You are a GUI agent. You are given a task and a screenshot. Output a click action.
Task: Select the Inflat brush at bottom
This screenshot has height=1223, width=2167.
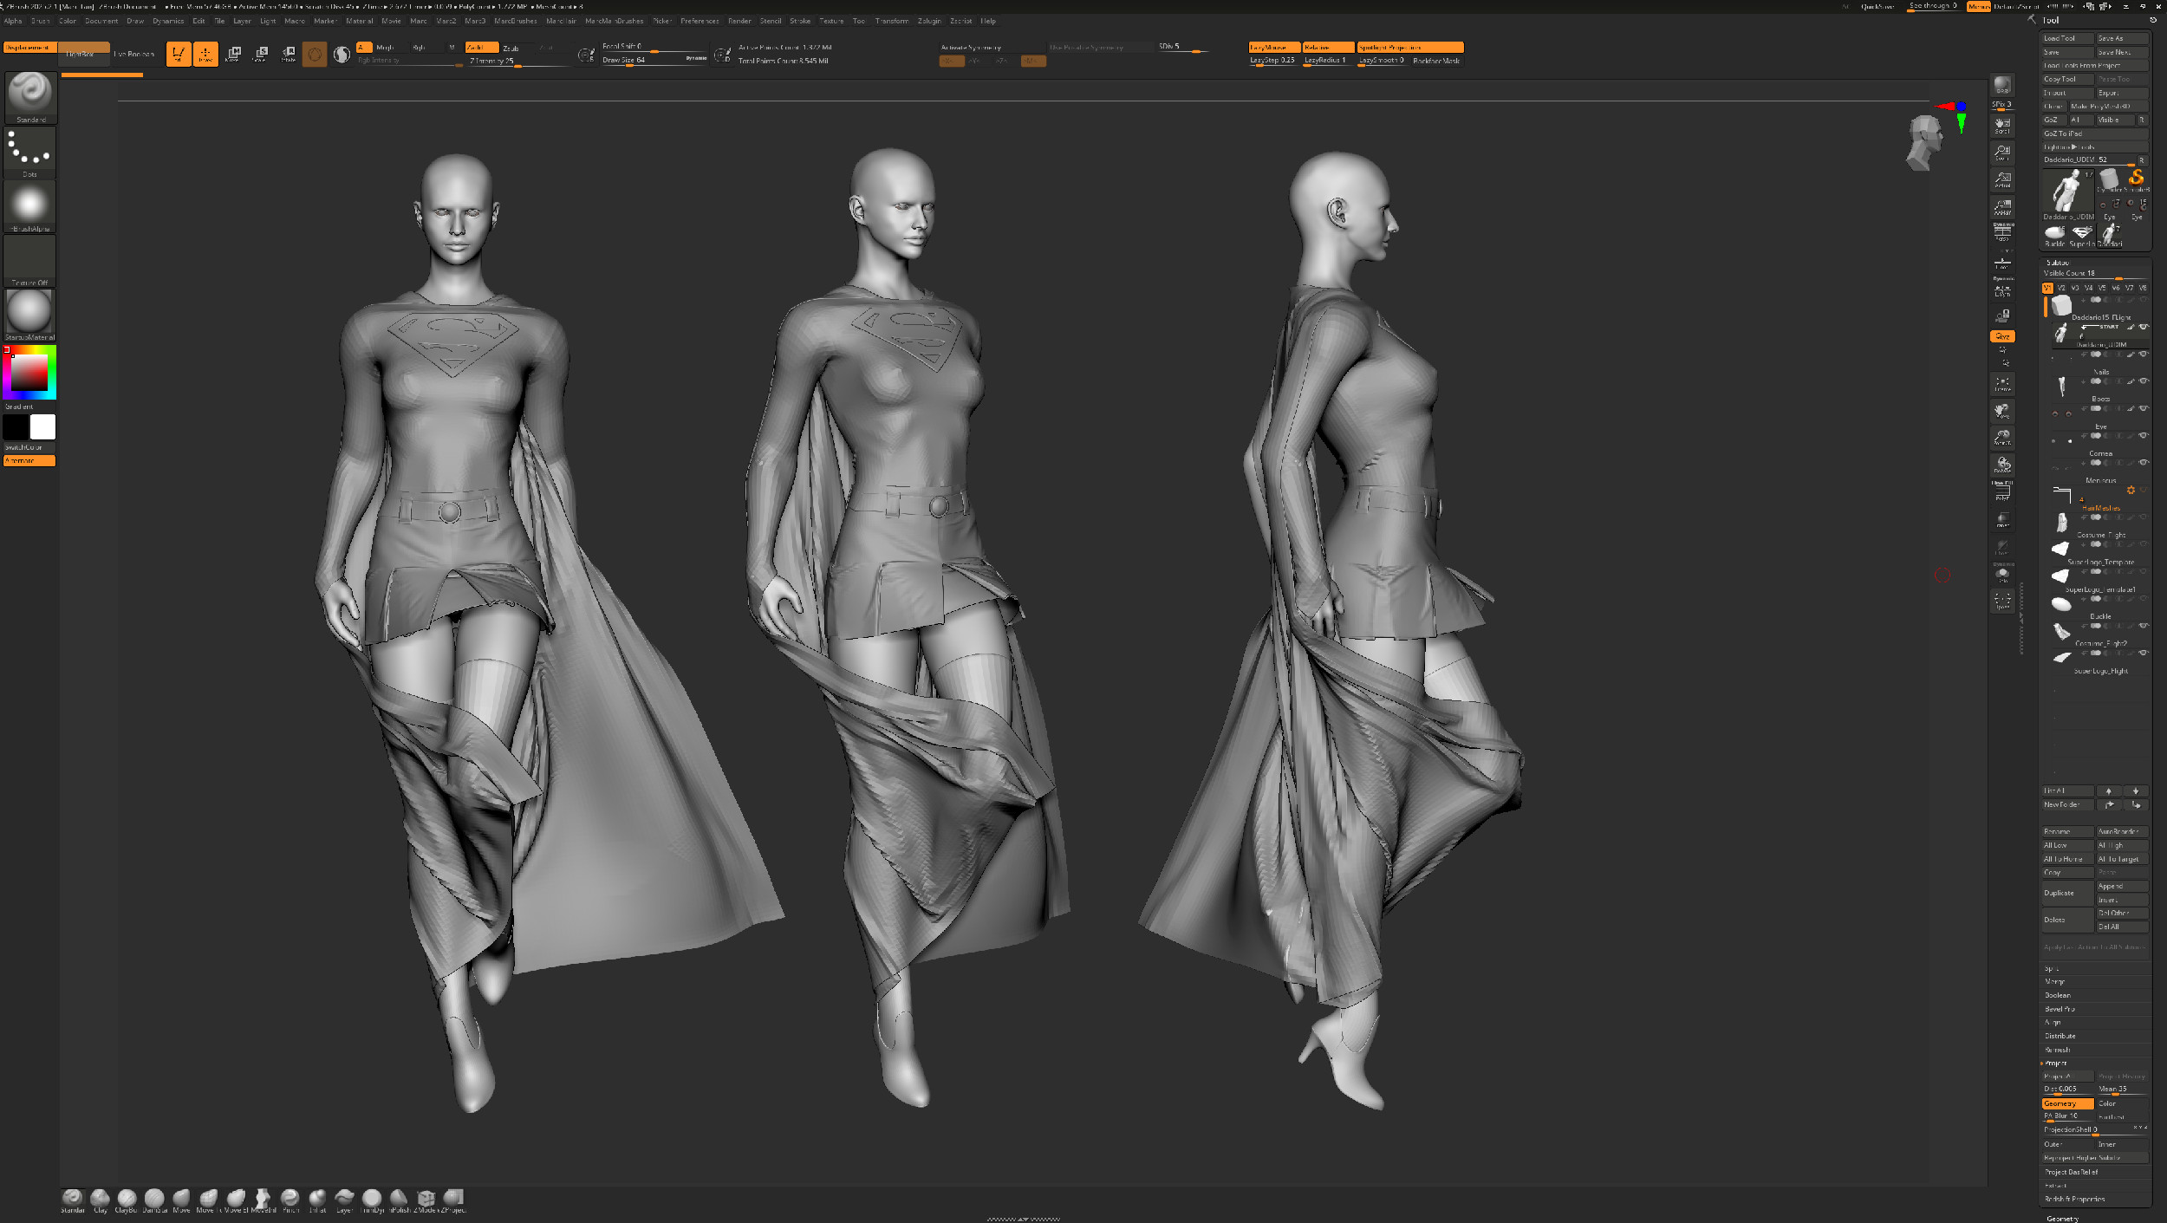point(317,1200)
